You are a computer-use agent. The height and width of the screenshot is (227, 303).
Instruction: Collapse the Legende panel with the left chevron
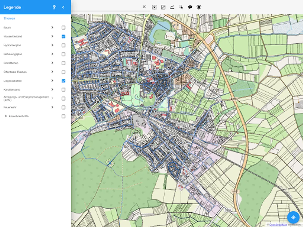(63, 7)
